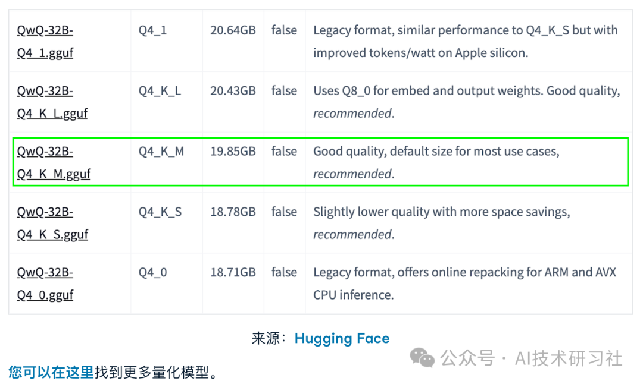Select the Q4_K_L quant type cell
The width and height of the screenshot is (643, 384).
160,91
